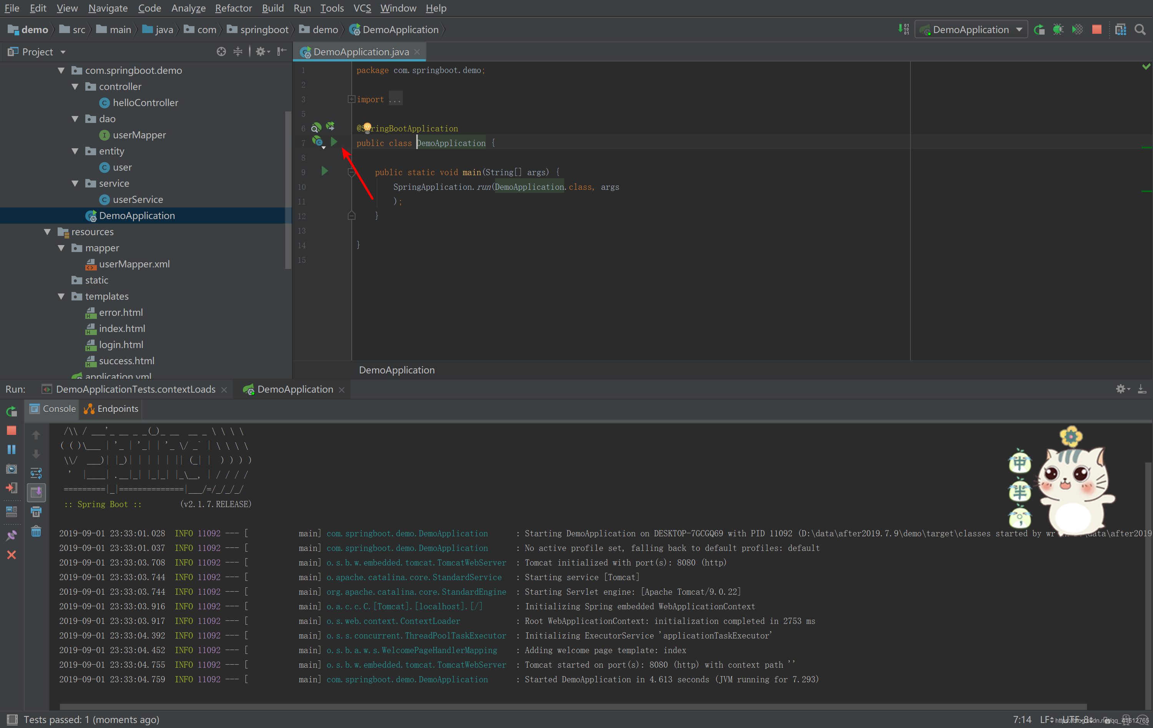
Task: Click the print console icon
Action: [x=36, y=512]
